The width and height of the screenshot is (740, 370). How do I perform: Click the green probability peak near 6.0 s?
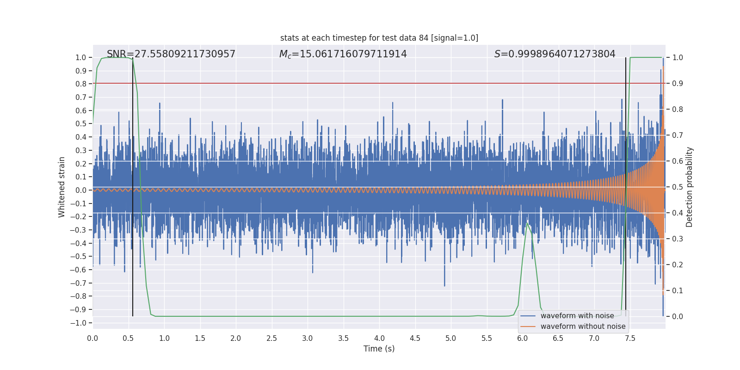click(x=527, y=223)
